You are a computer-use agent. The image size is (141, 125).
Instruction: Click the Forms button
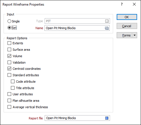125,35
